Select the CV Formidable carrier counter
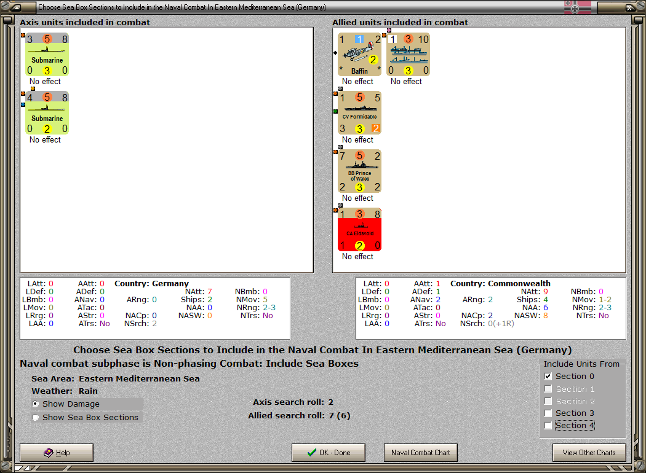Viewport: 646px width, 473px height. pos(359,113)
